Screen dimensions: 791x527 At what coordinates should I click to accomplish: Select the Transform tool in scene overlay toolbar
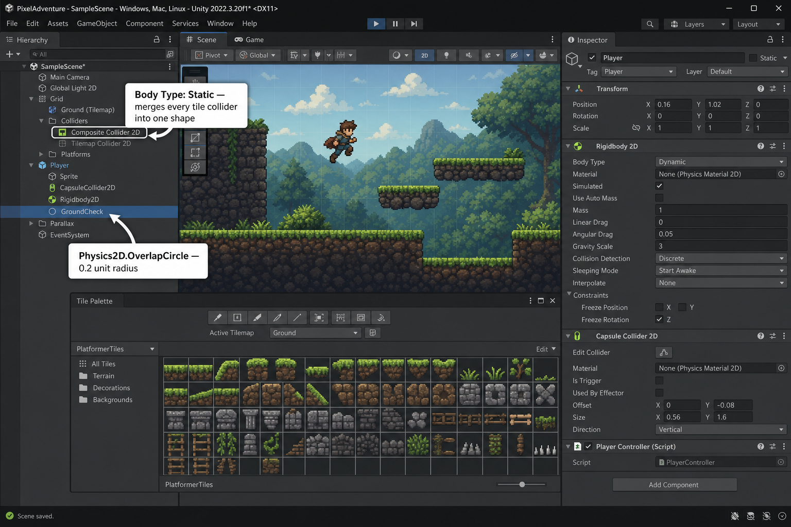point(195,167)
